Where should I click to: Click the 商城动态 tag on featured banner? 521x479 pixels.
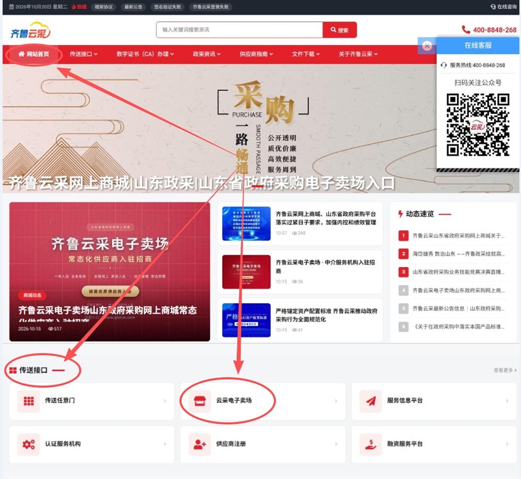pyautogui.click(x=32, y=295)
